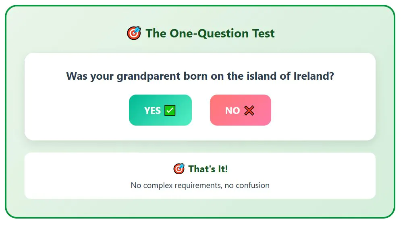405x225 pixels.
Task: Click the grandparent question text
Action: pos(200,76)
